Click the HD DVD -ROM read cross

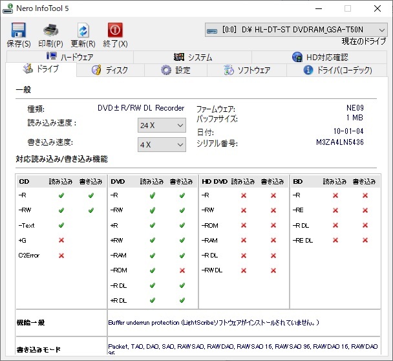(x=244, y=225)
